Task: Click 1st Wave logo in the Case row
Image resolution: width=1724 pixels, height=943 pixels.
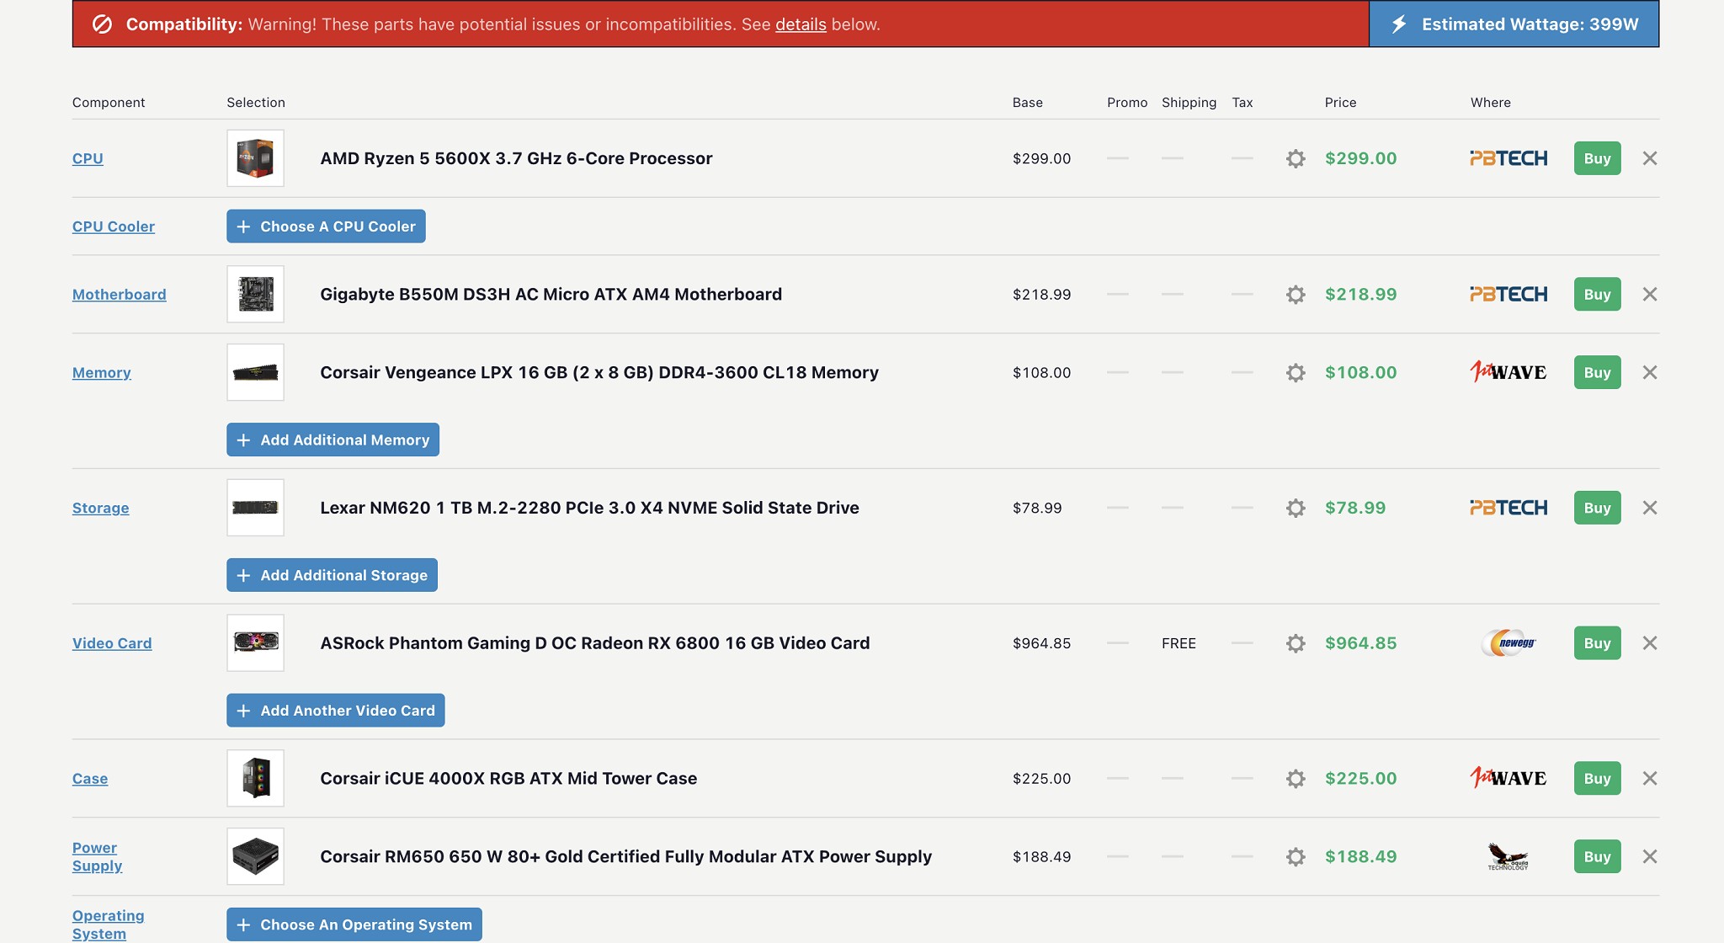Action: tap(1508, 777)
